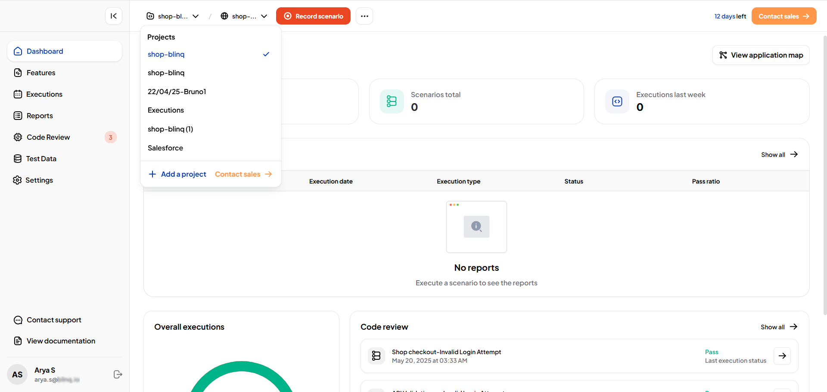Collapse the sidebar with the arrow icon

114,16
